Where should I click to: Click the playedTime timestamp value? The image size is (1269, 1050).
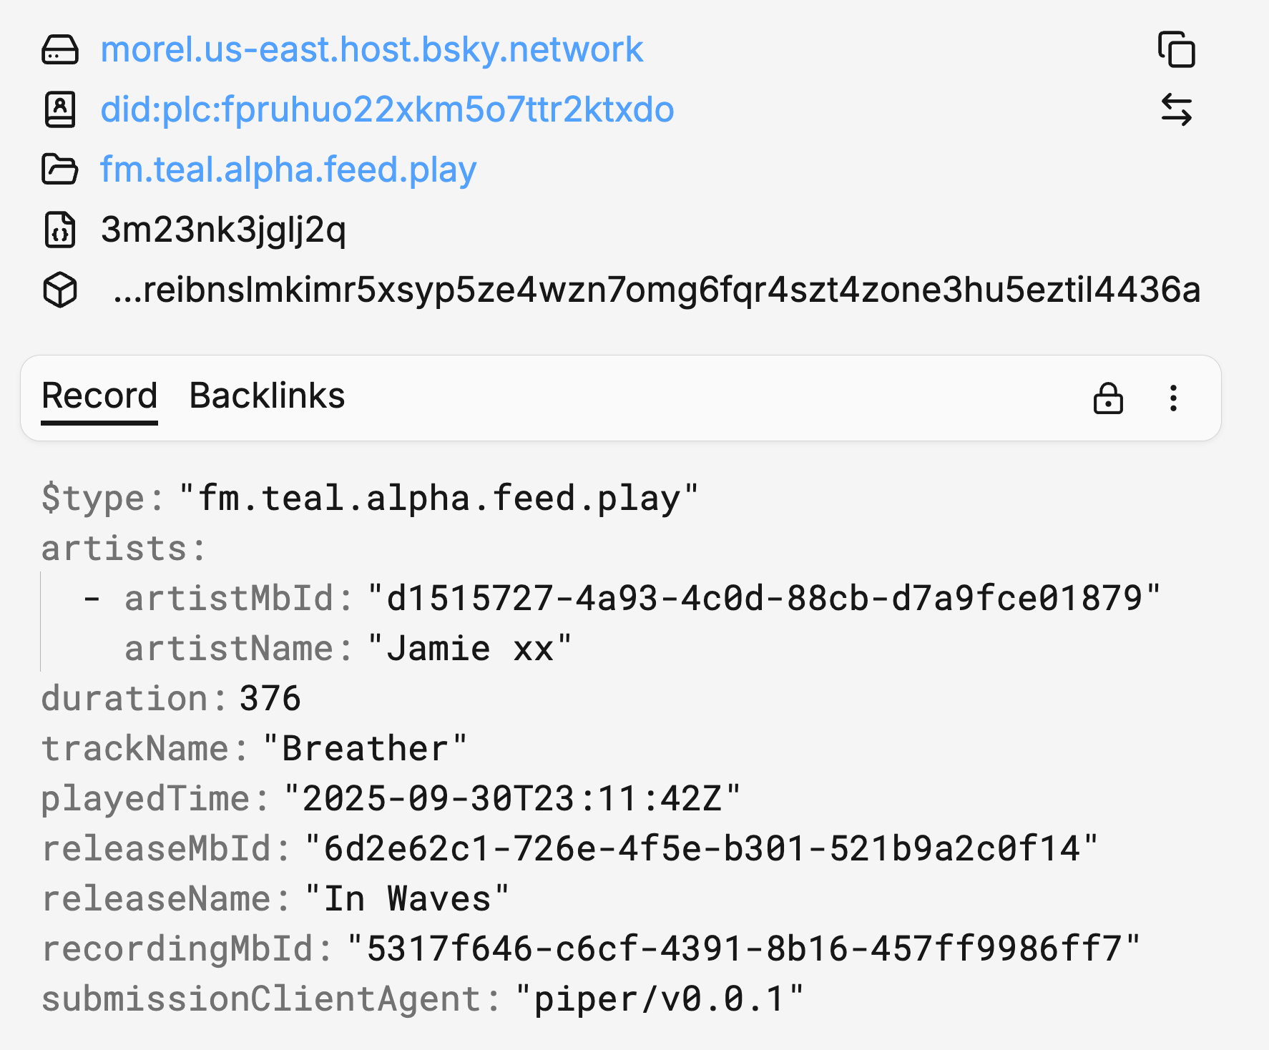tap(512, 799)
